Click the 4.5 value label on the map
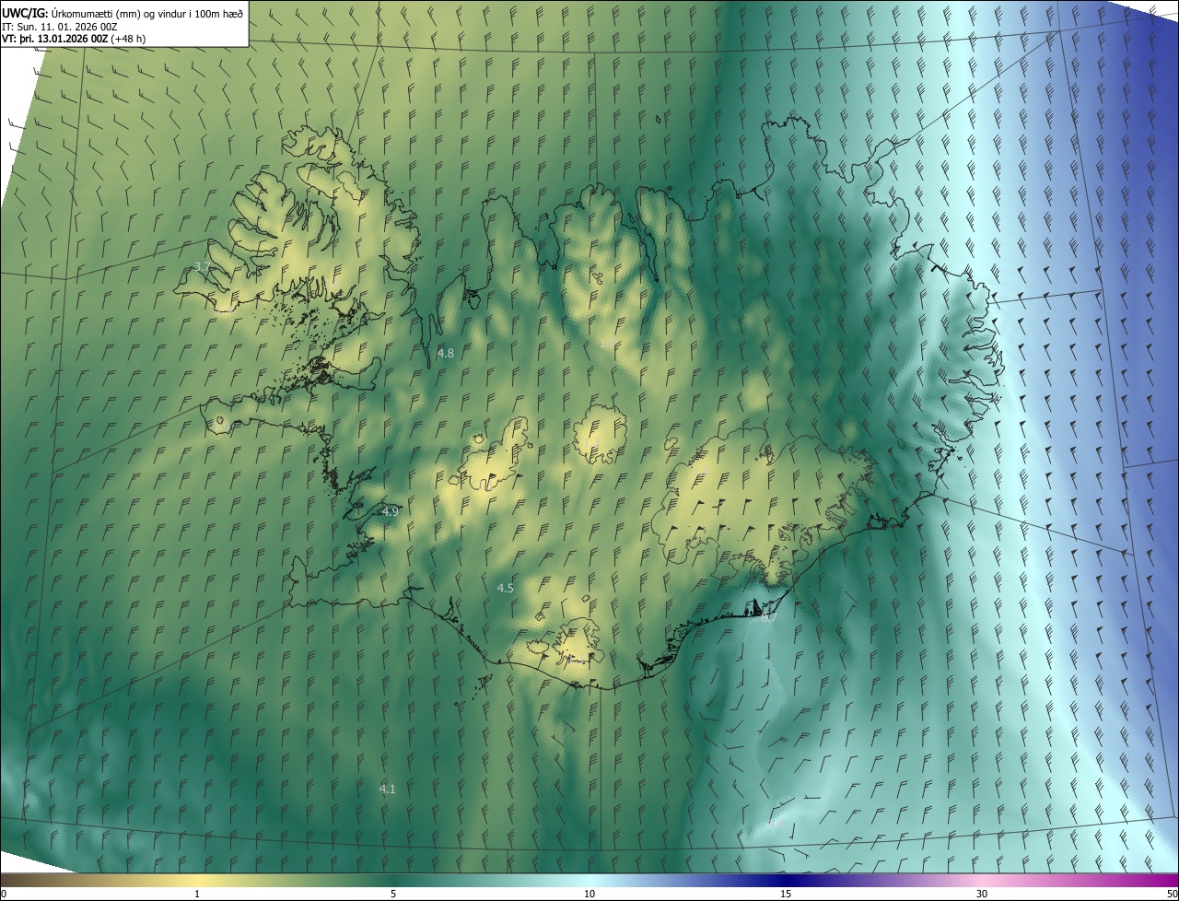Screen dimensions: 1179x901 click(x=505, y=588)
